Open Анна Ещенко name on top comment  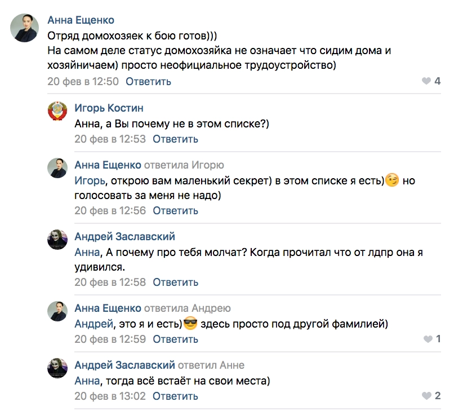click(x=81, y=20)
